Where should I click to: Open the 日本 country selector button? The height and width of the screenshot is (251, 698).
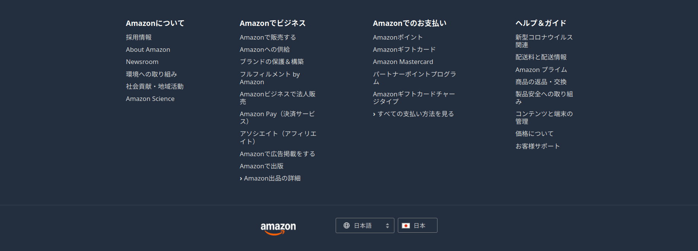(x=418, y=225)
